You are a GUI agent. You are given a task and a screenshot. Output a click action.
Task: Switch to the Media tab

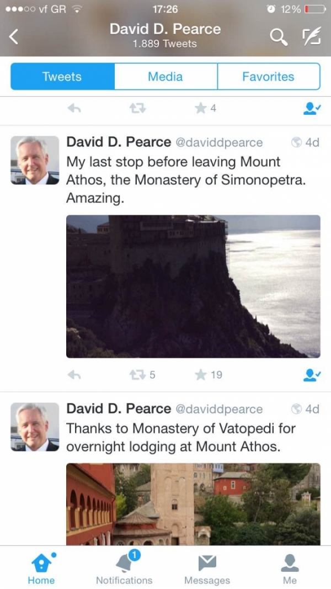(165, 77)
